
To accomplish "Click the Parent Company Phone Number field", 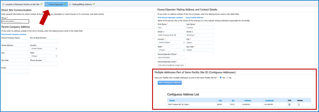I will 44,64.
